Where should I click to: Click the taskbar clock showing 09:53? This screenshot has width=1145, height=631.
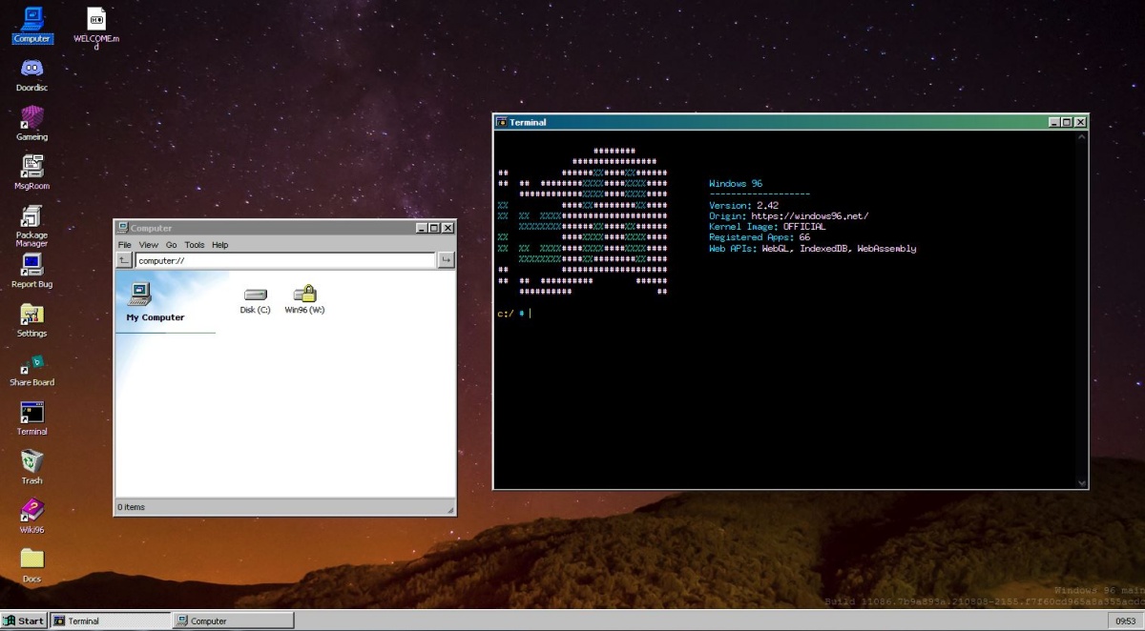(x=1125, y=621)
